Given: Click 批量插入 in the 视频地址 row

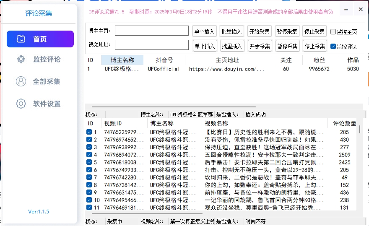Looking at the screenshot, I should pos(232,46).
